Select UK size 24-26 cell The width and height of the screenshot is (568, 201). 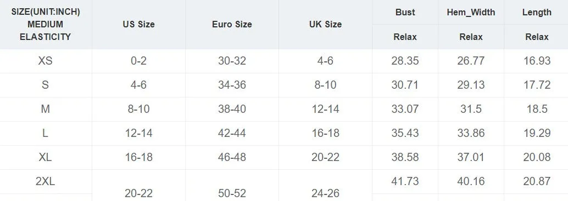coord(325,194)
